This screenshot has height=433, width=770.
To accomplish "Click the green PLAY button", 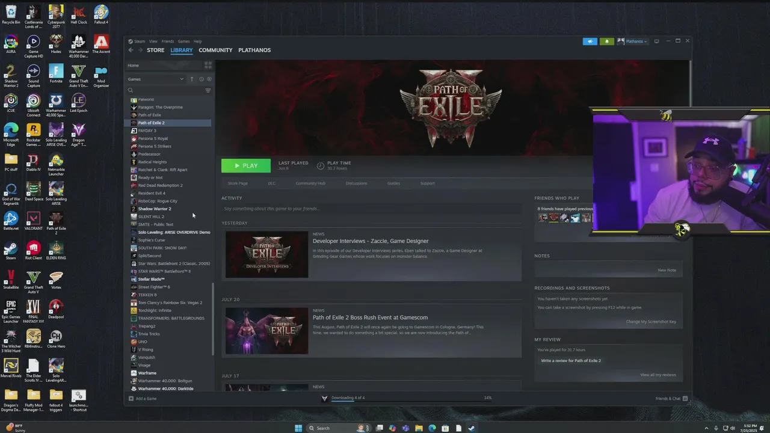I will (x=246, y=165).
